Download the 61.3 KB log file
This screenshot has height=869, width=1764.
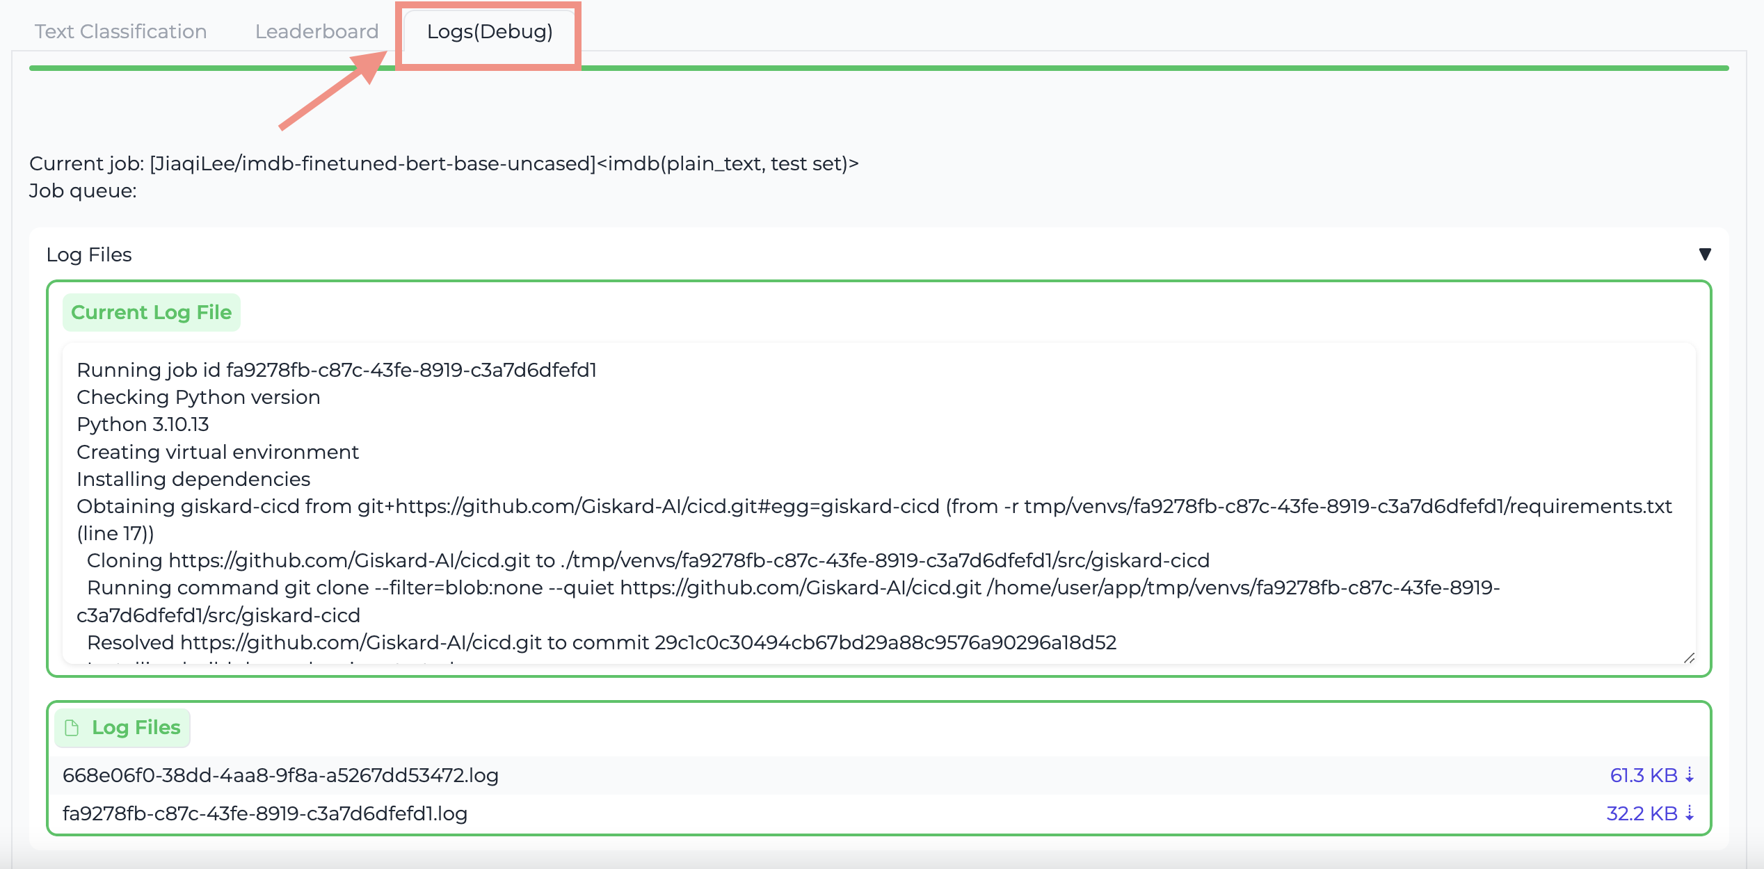(1651, 775)
